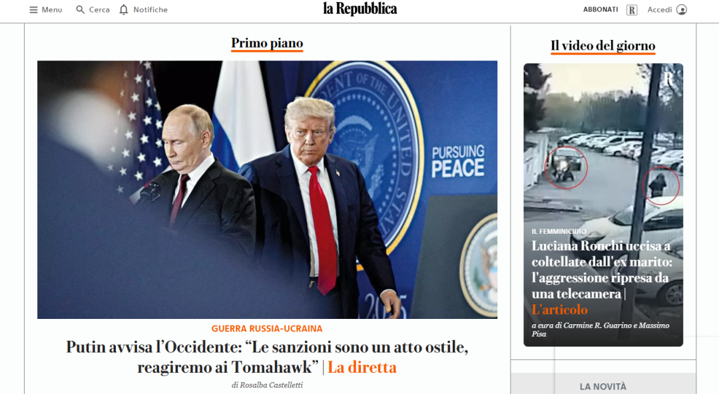Open the Luciana Ronchi video headline
The width and height of the screenshot is (719, 394).
pos(602,270)
